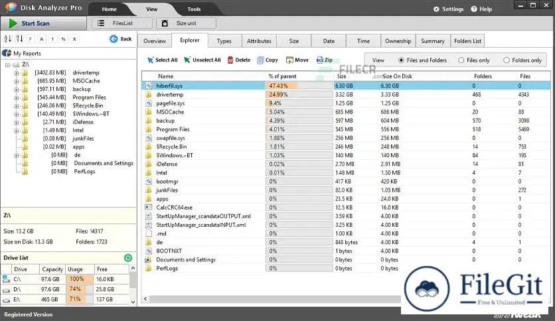555x321 pixels.
Task: Open the Folders List tab
Action: coord(467,41)
